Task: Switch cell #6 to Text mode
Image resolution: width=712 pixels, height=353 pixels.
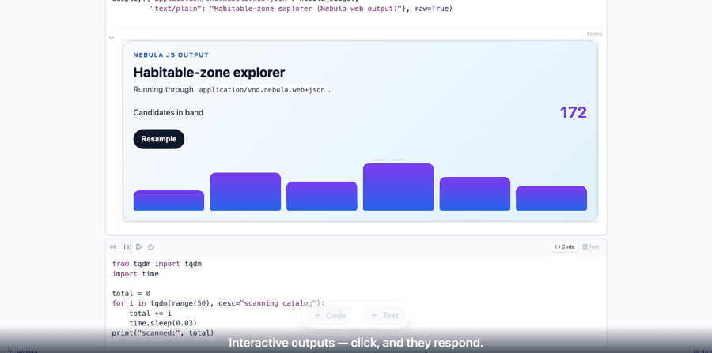Action: pyautogui.click(x=591, y=247)
